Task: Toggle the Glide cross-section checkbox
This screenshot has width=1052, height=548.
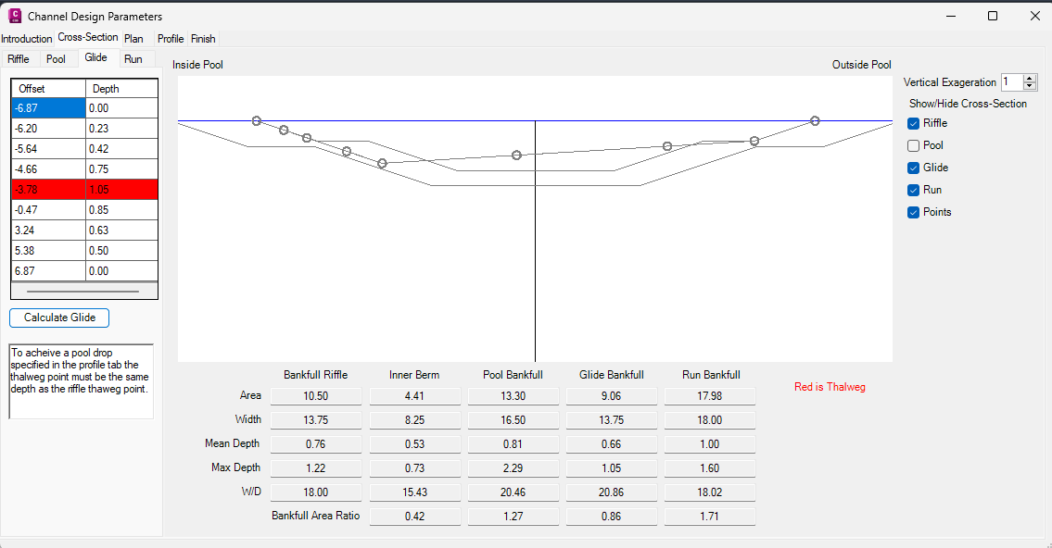Action: coord(914,168)
